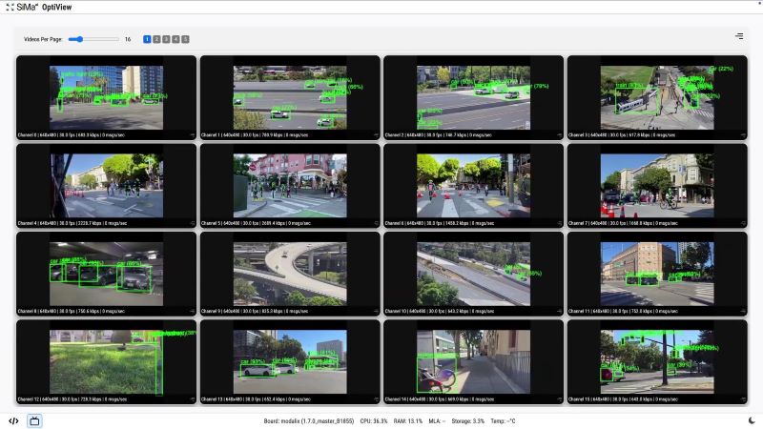Click the Videos Per Page slider
The width and height of the screenshot is (763, 429).
93,39
